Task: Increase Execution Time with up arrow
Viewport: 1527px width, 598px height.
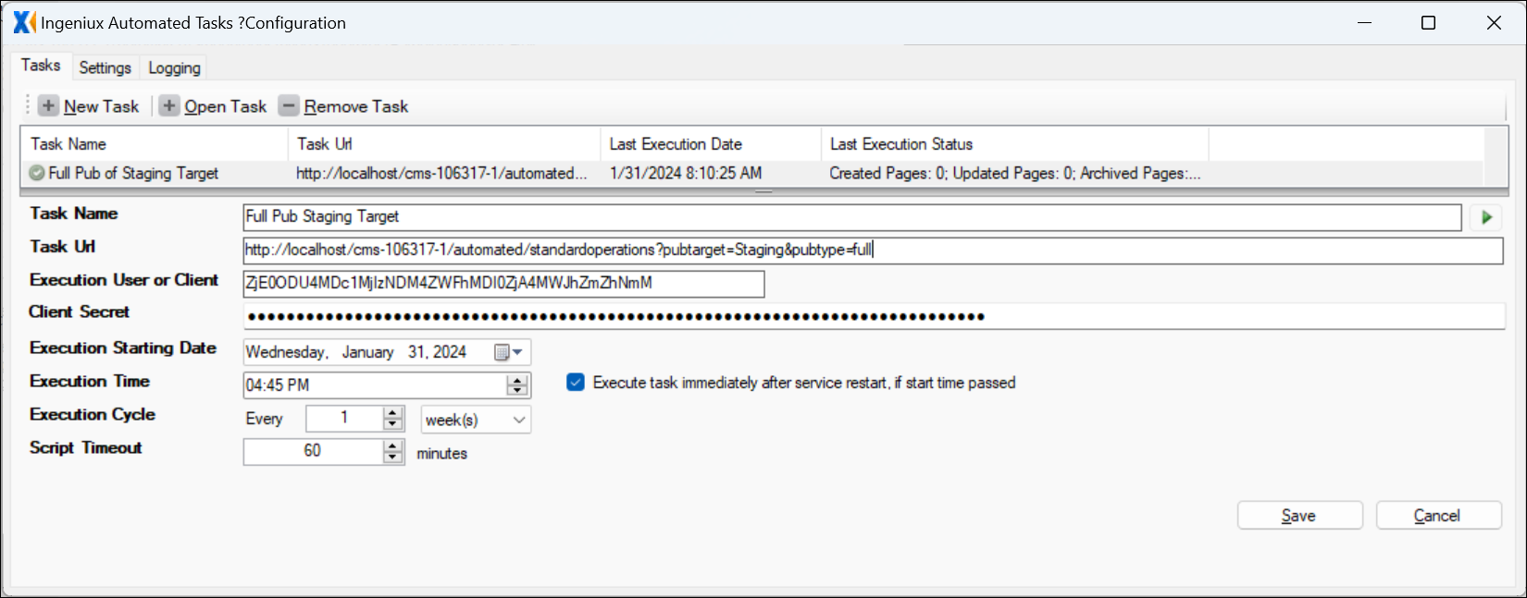Action: [518, 379]
